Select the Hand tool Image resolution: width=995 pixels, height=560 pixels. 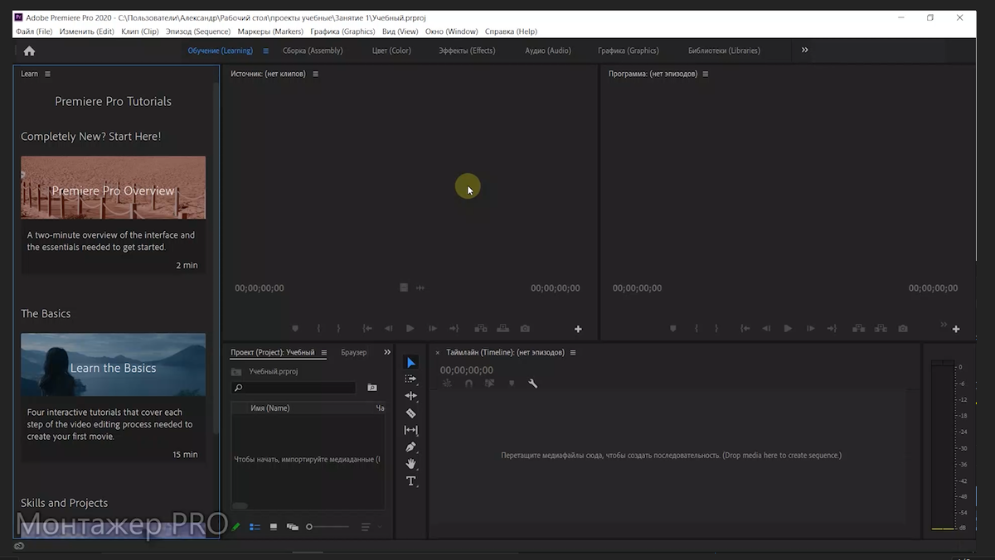coord(411,464)
